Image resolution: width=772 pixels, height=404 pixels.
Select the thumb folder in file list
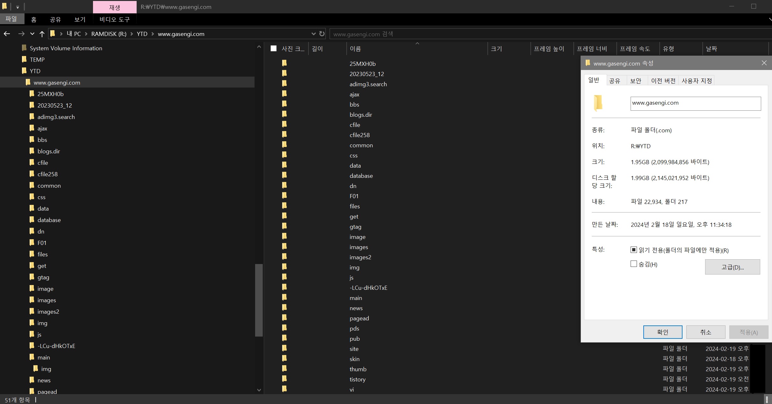tap(358, 369)
